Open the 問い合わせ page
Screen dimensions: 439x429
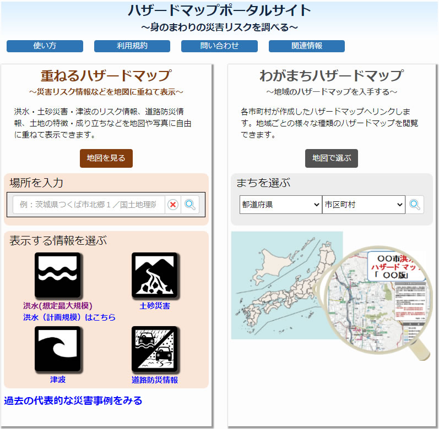219,46
